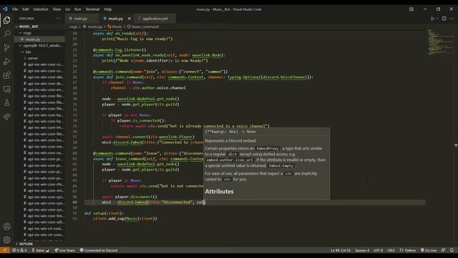This screenshot has height=258, width=458.
Task: Open the Go menu
Action: [67, 9]
